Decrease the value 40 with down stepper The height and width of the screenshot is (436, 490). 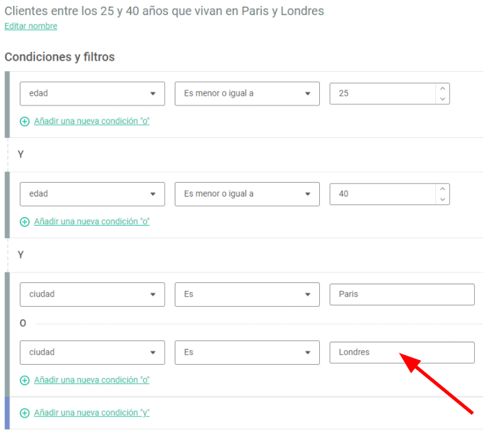click(443, 199)
